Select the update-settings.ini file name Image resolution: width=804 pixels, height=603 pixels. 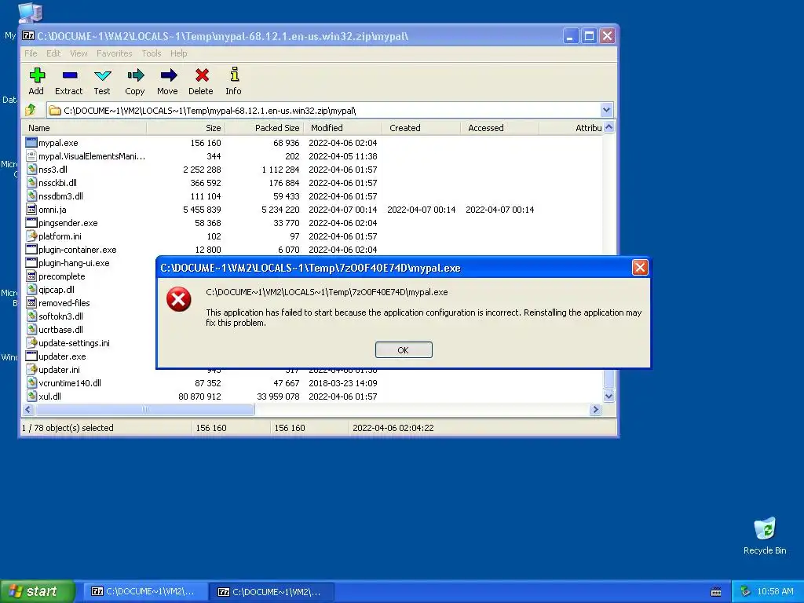pos(74,342)
